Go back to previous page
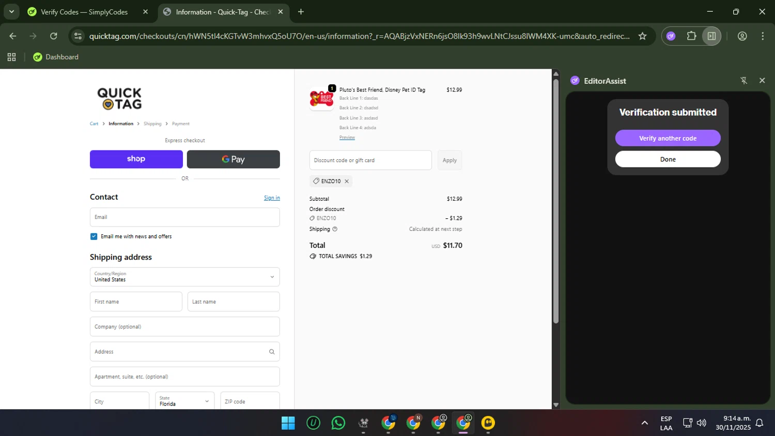 point(13,36)
